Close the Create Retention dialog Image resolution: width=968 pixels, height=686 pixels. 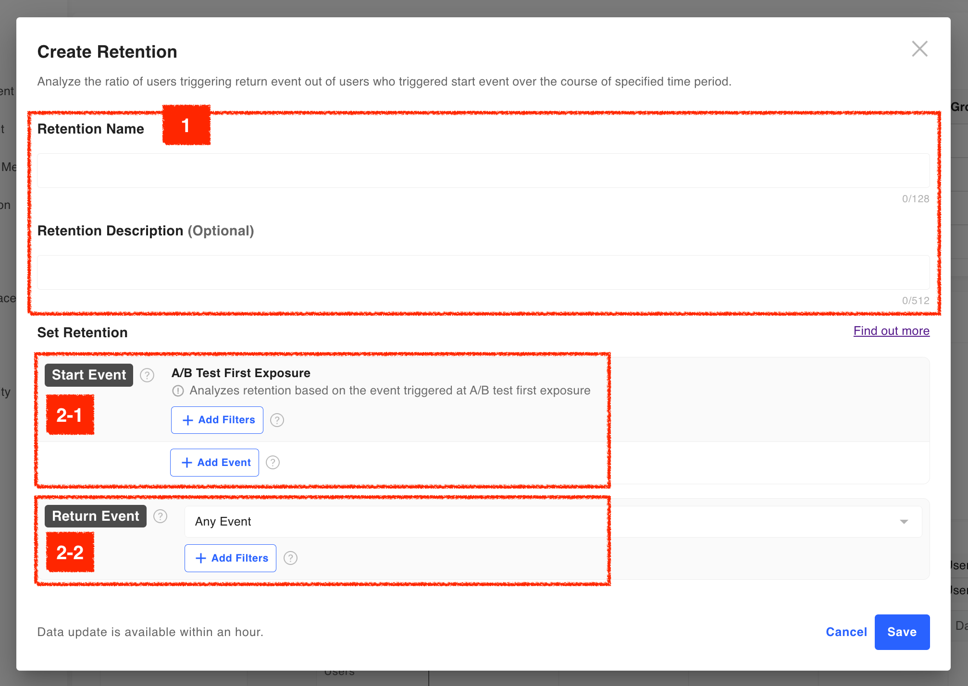tap(919, 49)
